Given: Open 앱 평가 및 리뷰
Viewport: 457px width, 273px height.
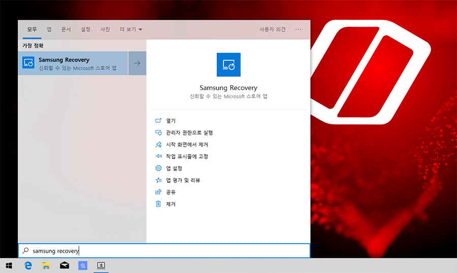Looking at the screenshot, I should pyautogui.click(x=183, y=180).
